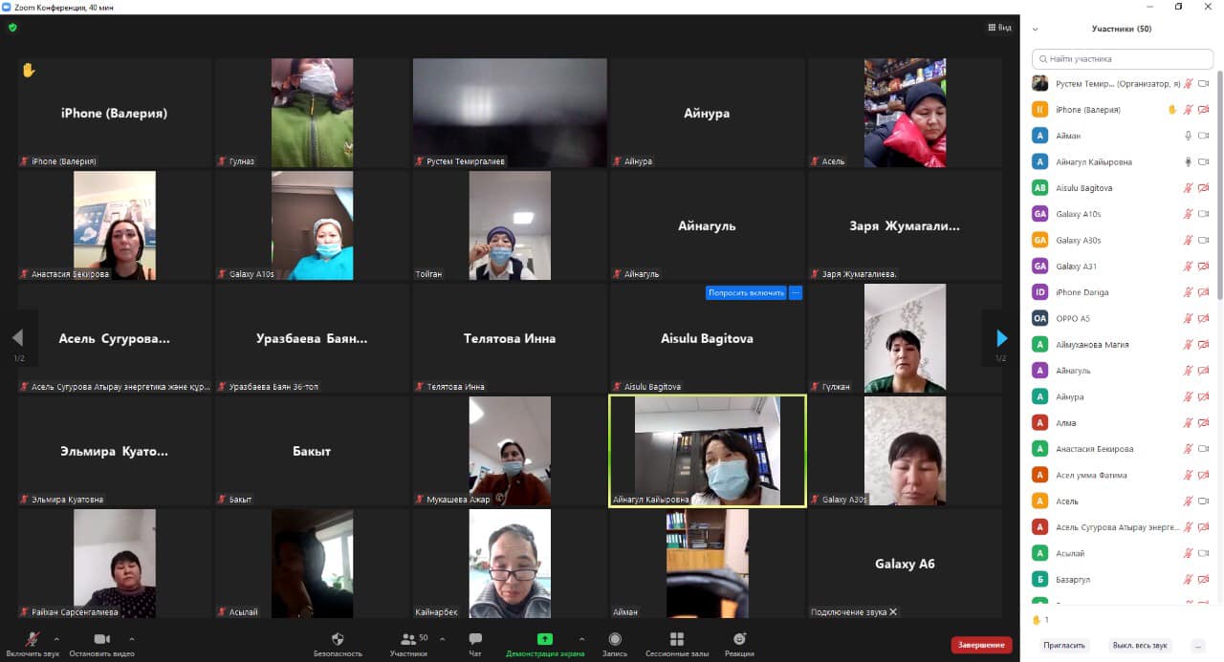Unmute microphone with Включить звук
Viewport: 1224px width, 662px height.
click(x=33, y=643)
